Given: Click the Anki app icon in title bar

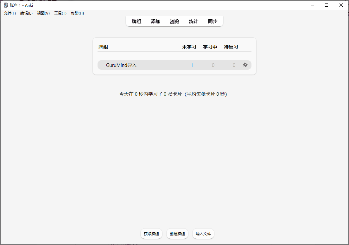Looking at the screenshot, I should (6, 5).
